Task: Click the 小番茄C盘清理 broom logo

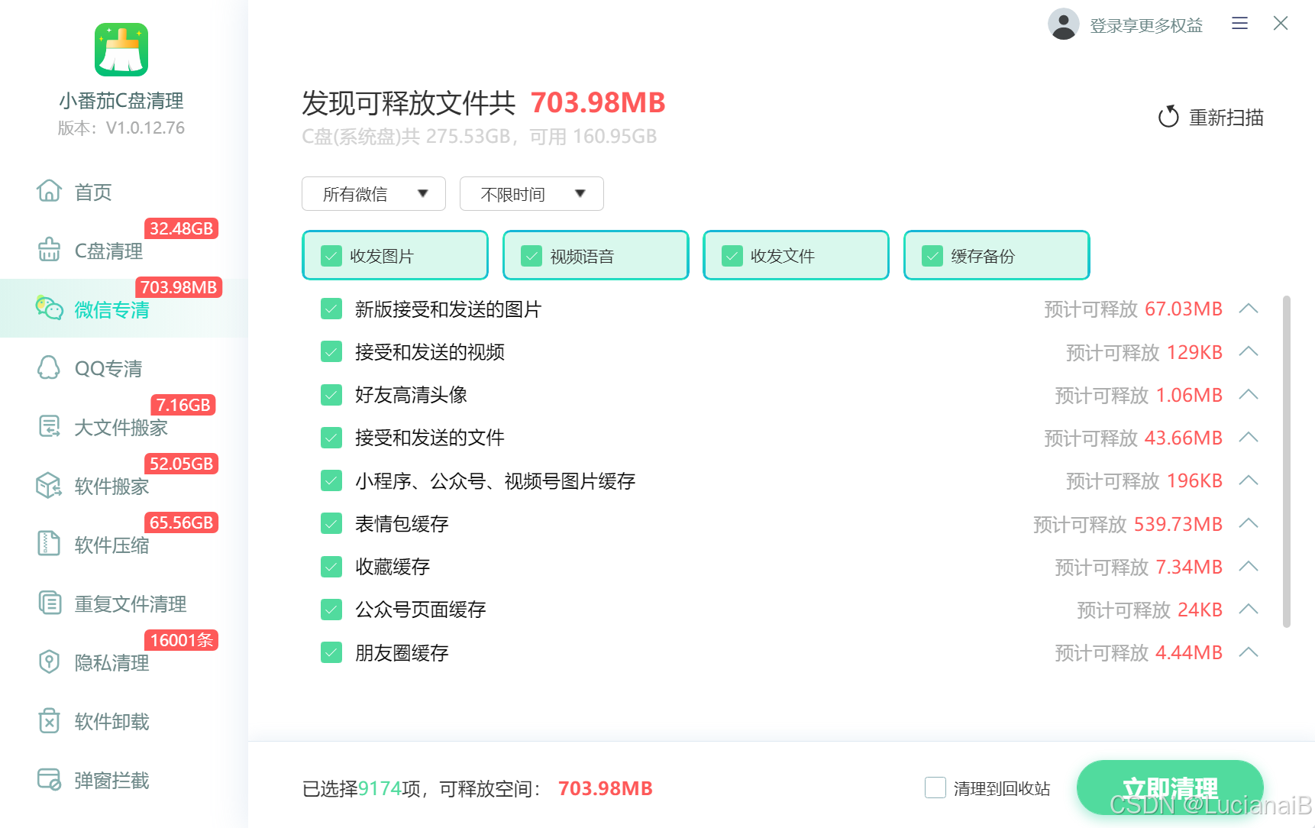Action: coord(121,50)
